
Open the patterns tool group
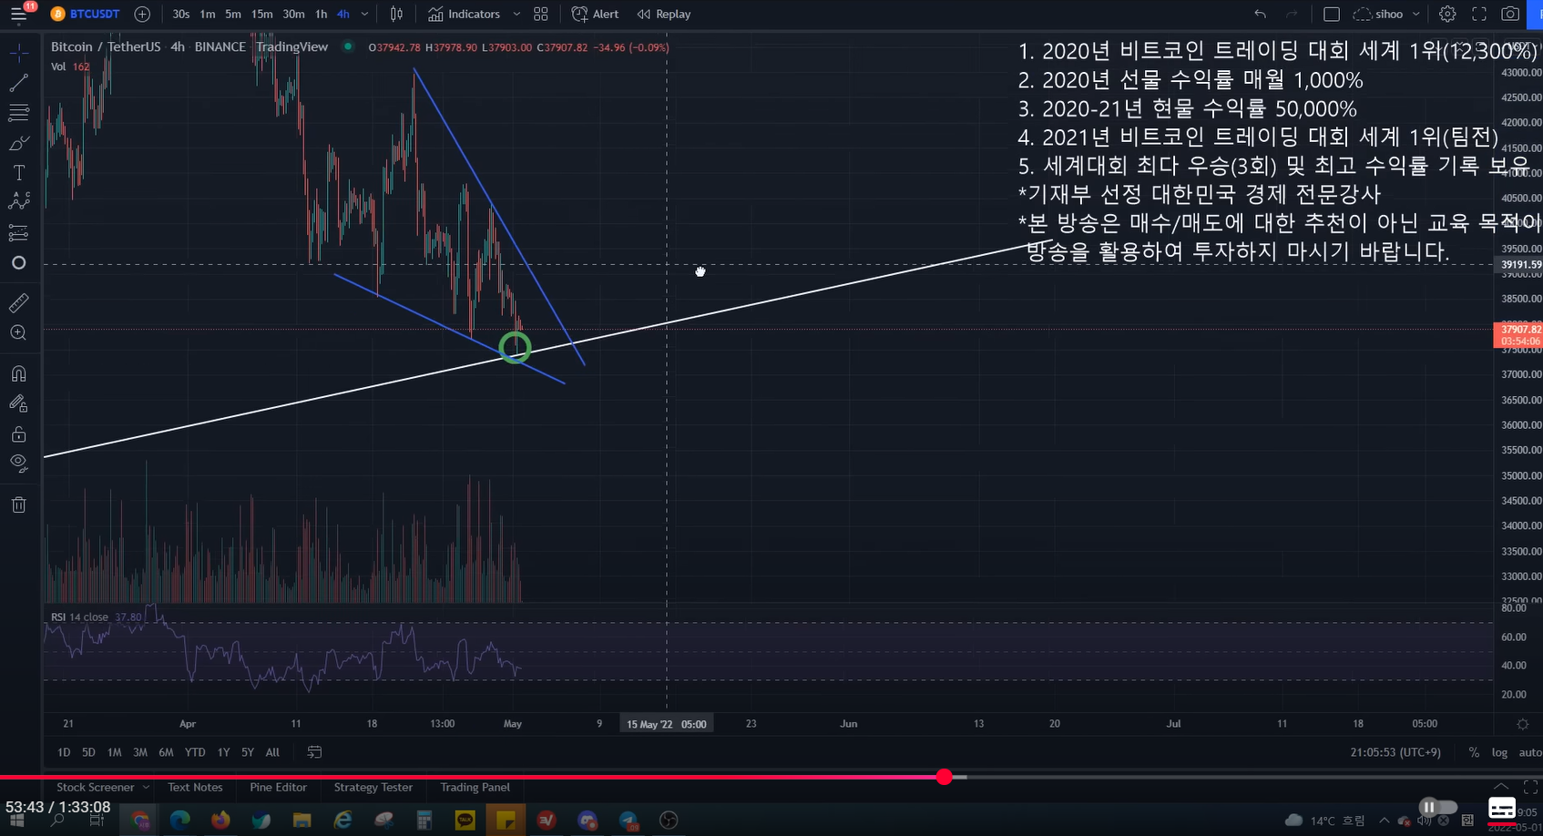[x=18, y=202]
